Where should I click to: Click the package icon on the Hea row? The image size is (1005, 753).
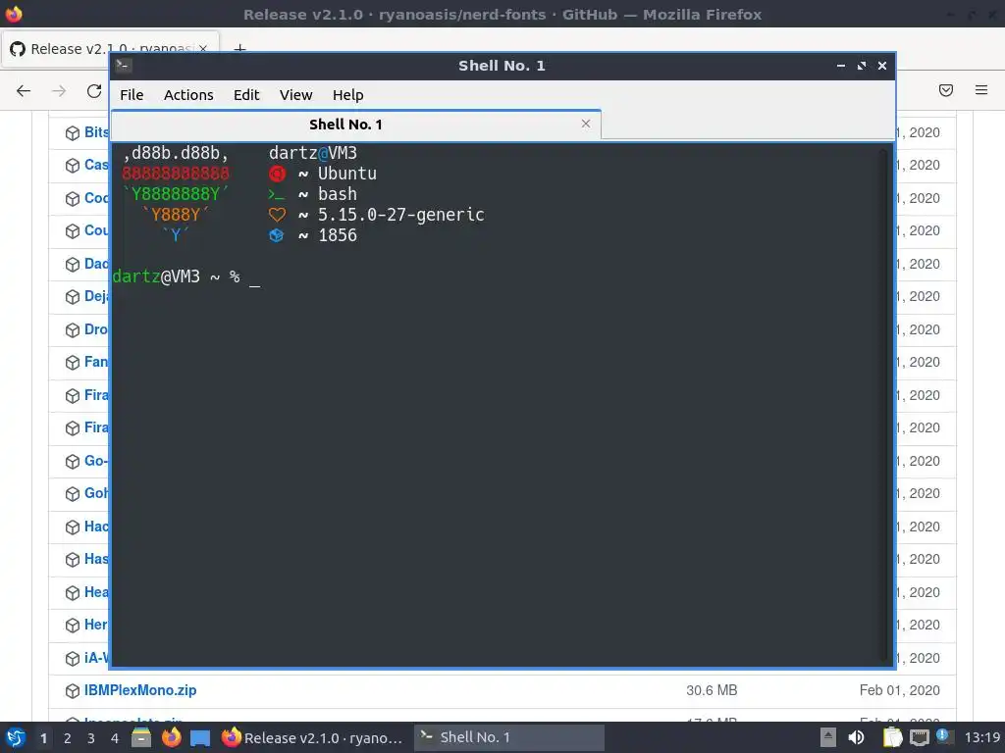(73, 593)
